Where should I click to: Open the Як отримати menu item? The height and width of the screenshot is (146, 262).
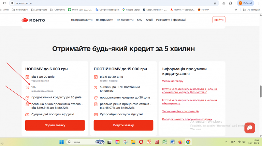(x=104, y=20)
